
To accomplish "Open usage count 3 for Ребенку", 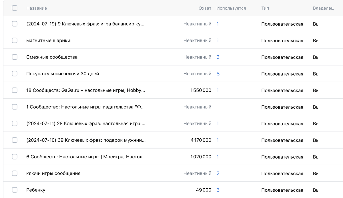I will point(218,190).
